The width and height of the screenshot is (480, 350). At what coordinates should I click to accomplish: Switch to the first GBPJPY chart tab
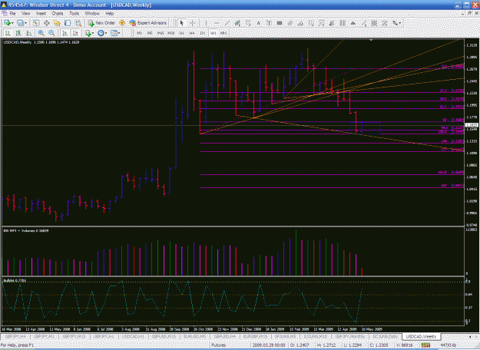(x=15, y=336)
